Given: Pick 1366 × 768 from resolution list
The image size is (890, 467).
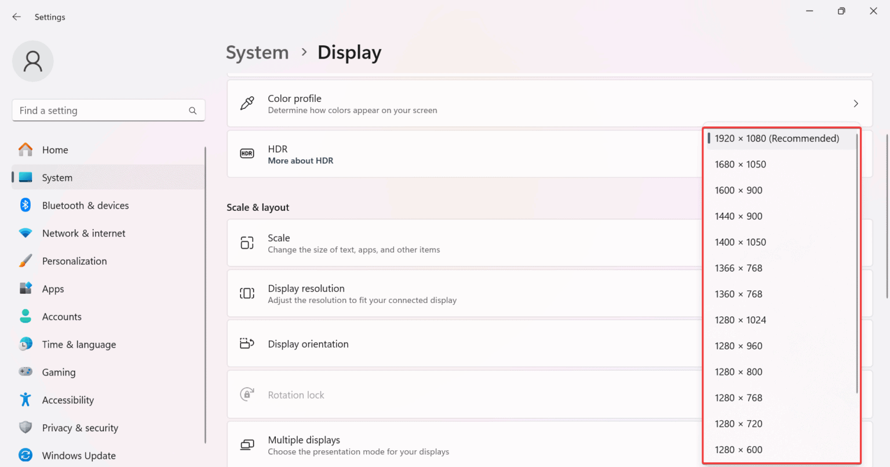Looking at the screenshot, I should coord(738,268).
